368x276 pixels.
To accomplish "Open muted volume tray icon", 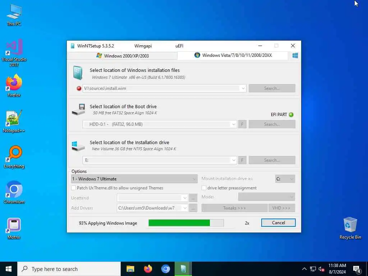I will 321,269.
